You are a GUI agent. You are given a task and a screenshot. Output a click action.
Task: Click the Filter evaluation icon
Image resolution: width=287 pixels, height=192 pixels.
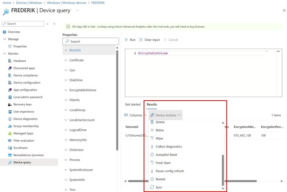[10, 140]
